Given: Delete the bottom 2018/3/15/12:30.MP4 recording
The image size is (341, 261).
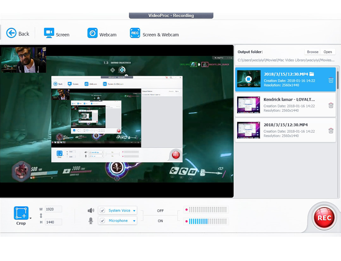Looking at the screenshot, I should tap(331, 130).
